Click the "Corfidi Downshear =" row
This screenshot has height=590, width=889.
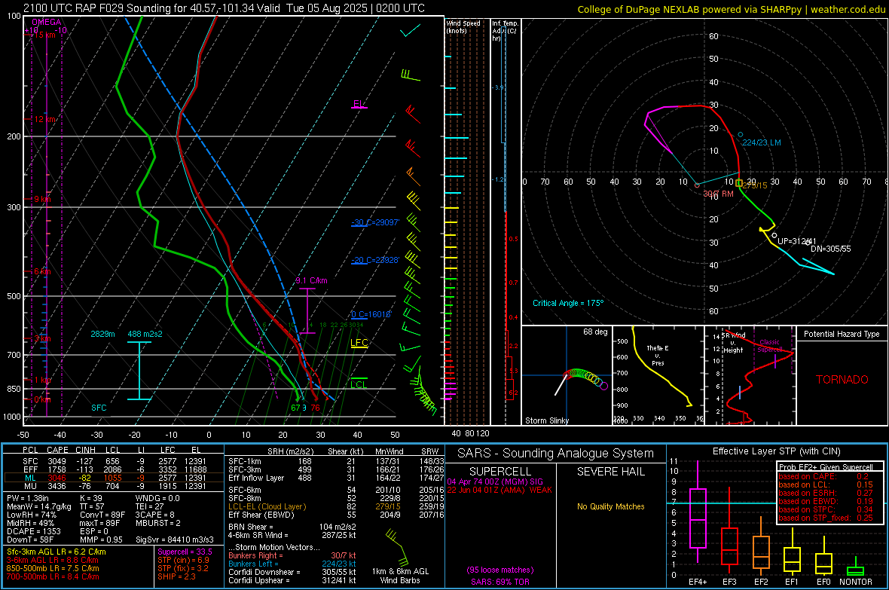(292, 572)
